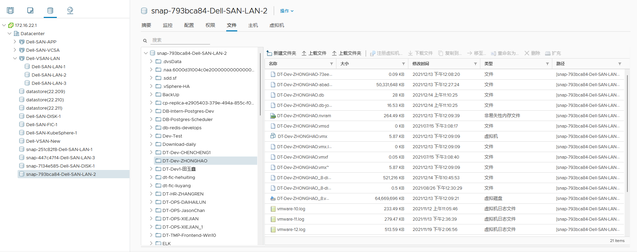Select the Dell-SAN-KubeSphere-1 datastore

click(x=51, y=133)
